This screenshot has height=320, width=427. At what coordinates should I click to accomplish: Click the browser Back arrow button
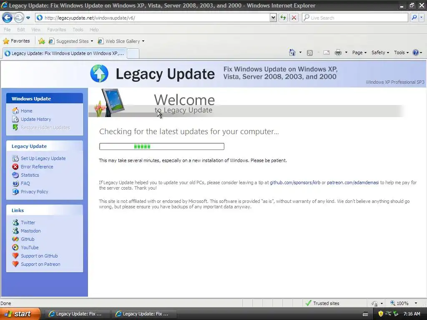point(8,18)
